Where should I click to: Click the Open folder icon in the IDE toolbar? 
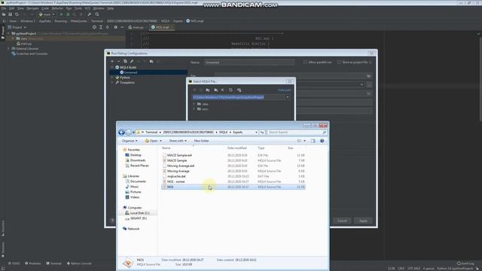[4, 14]
